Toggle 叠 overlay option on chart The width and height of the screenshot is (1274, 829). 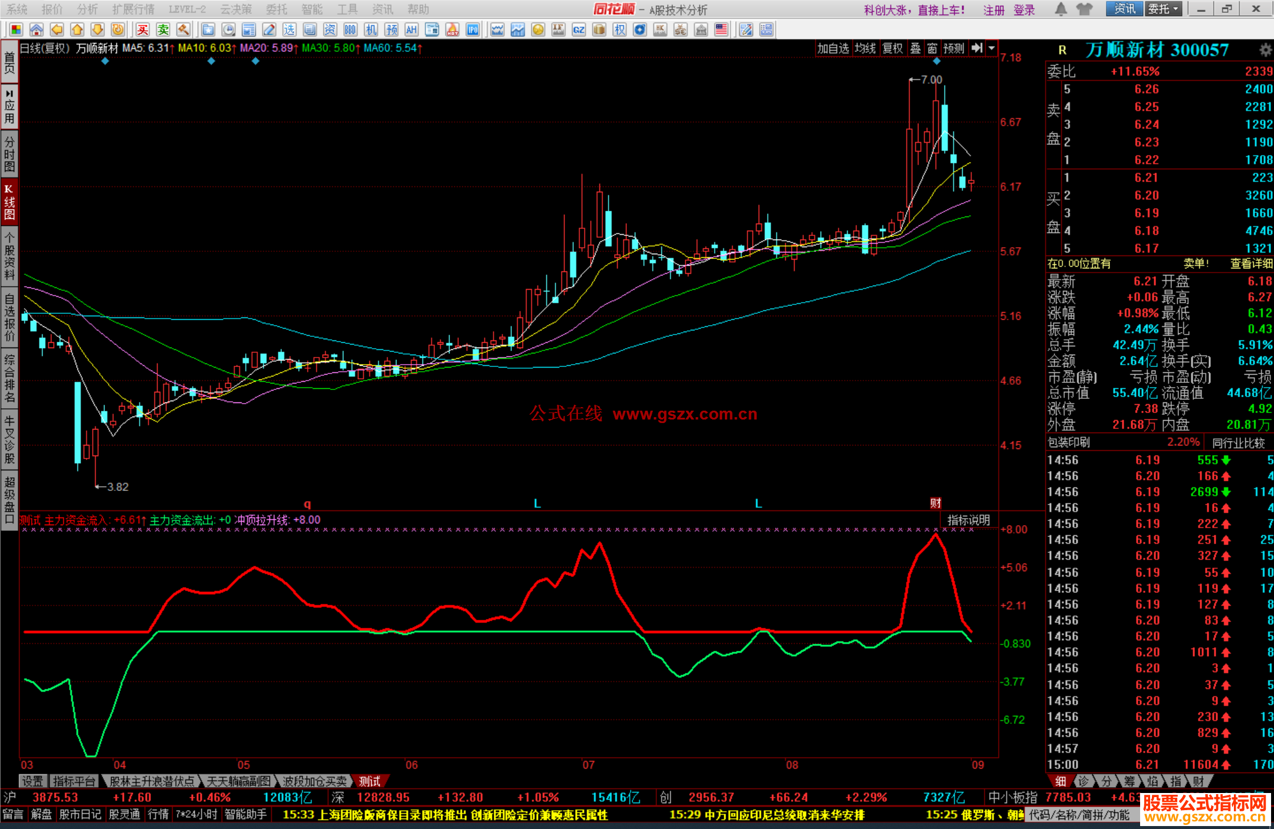tap(915, 48)
